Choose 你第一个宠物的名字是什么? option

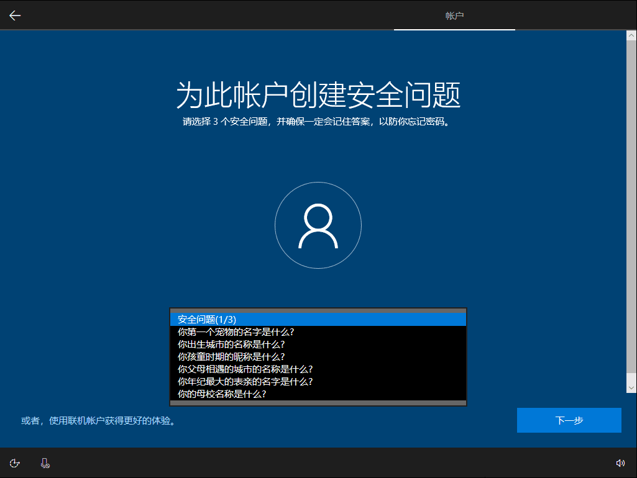[x=318, y=331]
